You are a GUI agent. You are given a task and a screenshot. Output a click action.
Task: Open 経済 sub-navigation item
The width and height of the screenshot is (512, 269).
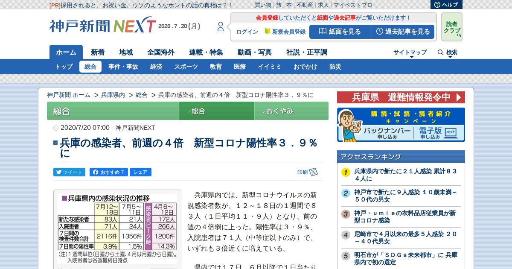[156, 67]
